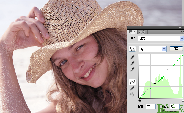Click the preset dropdown arrow button
184x113 pixels.
tap(182, 38)
